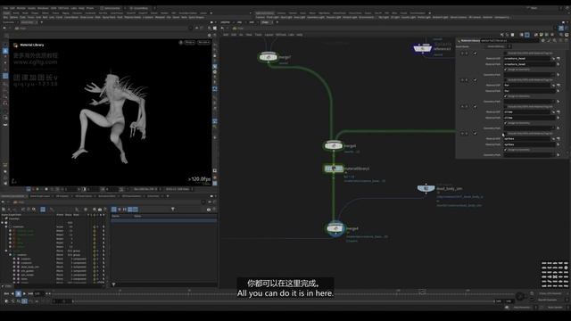Open the slime Material VOP dropdown arrow
The width and height of the screenshot is (571, 321).
pos(553,112)
